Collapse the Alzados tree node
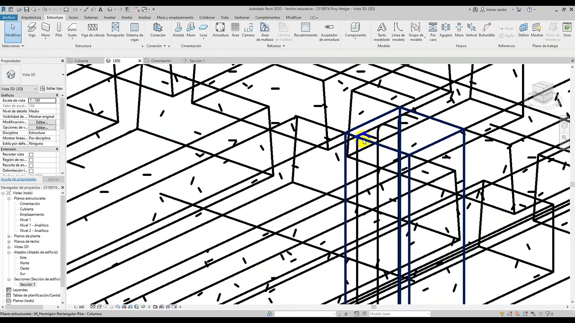Image resolution: width=575 pixels, height=323 pixels. click(x=9, y=252)
